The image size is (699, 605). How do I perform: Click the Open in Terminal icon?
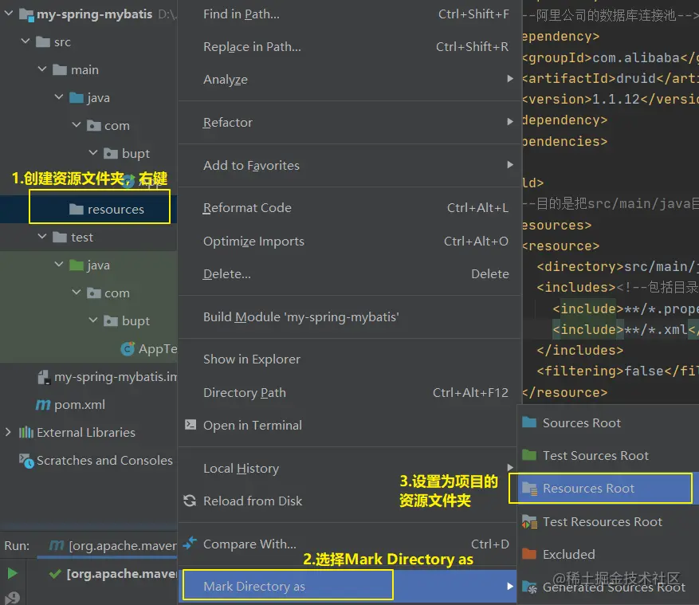tap(190, 424)
